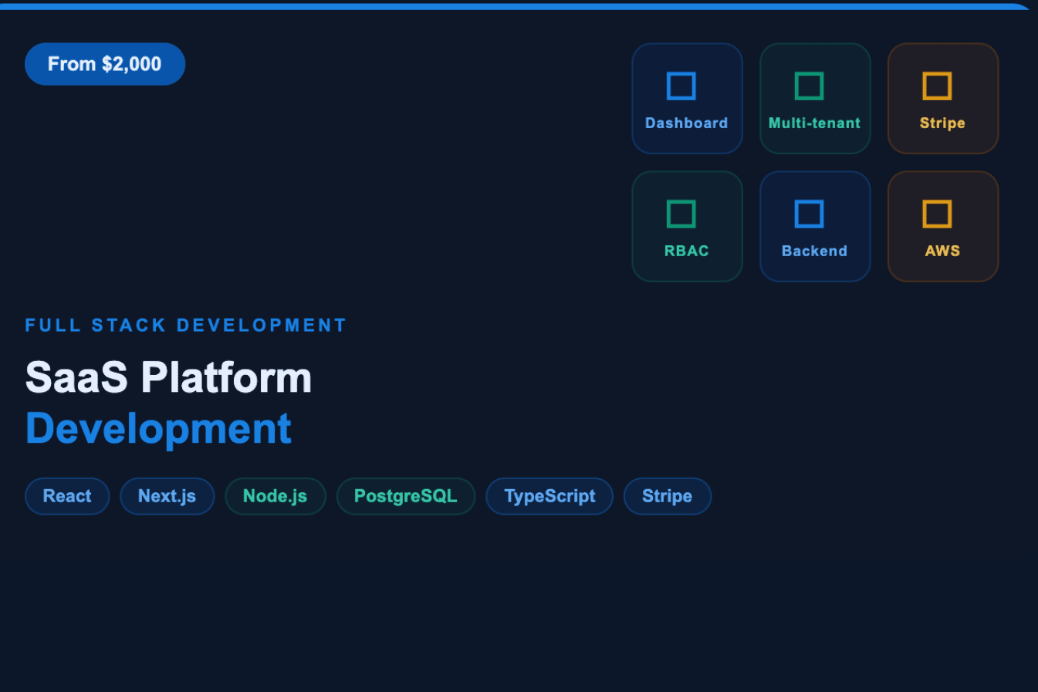Image resolution: width=1038 pixels, height=692 pixels.
Task: Click the Dashboard card label
Action: point(686,123)
